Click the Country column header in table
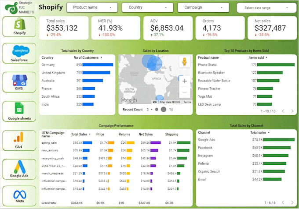The height and width of the screenshot is (209, 299). click(47, 57)
